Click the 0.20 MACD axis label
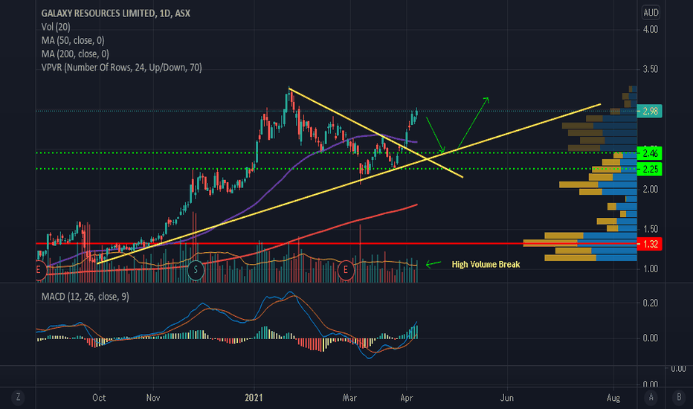Viewport: 693px width, 409px height. click(651, 303)
